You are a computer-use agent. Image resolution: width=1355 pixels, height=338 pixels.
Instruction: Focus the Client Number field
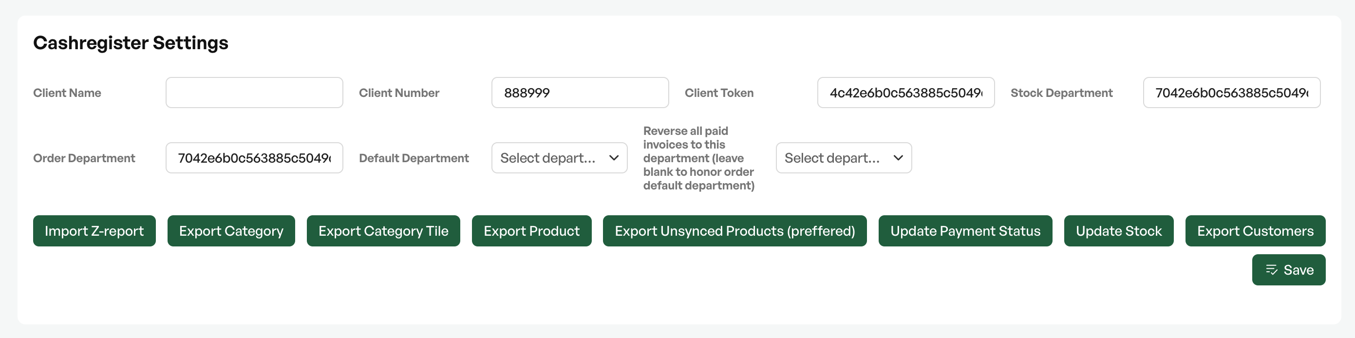click(580, 93)
